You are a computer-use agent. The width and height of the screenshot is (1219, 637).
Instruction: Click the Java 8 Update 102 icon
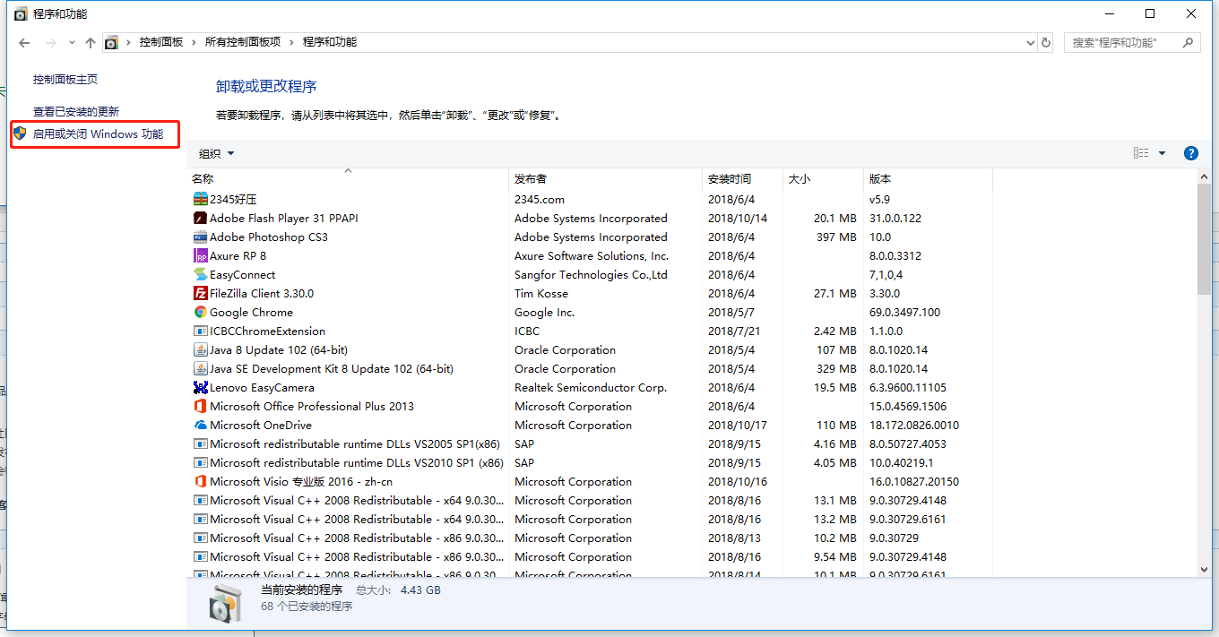click(x=200, y=349)
